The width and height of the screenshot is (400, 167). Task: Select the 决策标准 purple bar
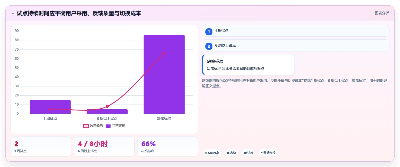[x=164, y=74]
